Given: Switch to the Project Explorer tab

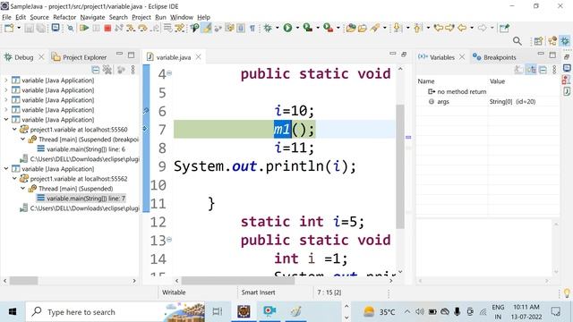Looking at the screenshot, I should pos(80,57).
